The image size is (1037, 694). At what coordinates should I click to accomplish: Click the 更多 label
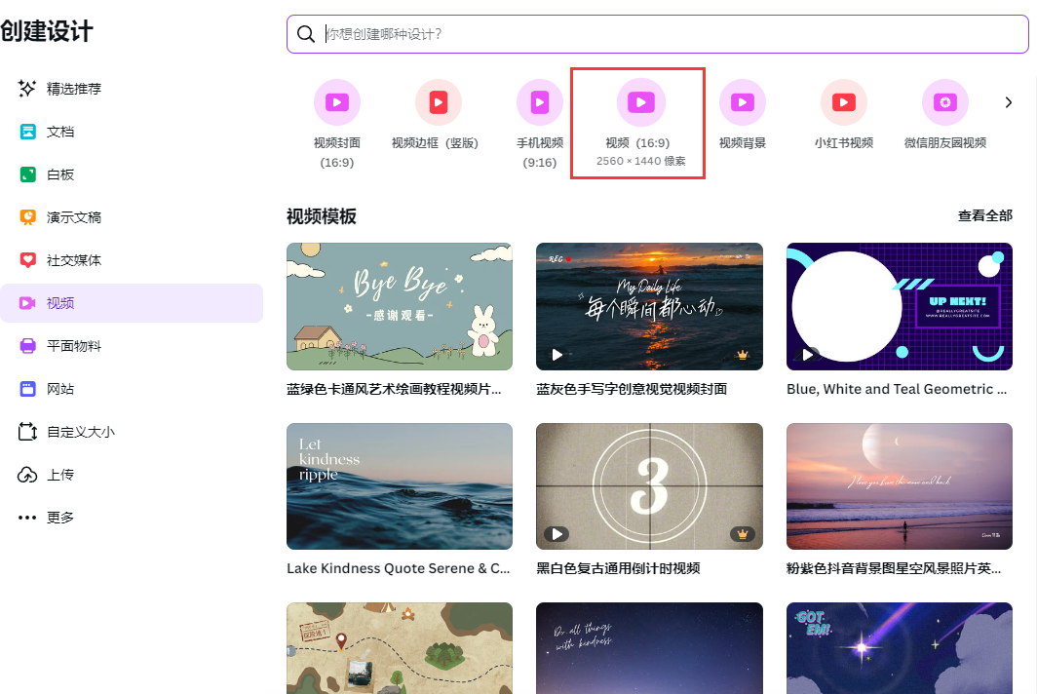[60, 518]
